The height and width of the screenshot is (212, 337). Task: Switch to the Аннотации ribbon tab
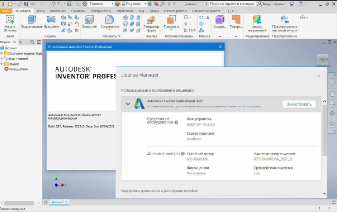[x=58, y=11]
